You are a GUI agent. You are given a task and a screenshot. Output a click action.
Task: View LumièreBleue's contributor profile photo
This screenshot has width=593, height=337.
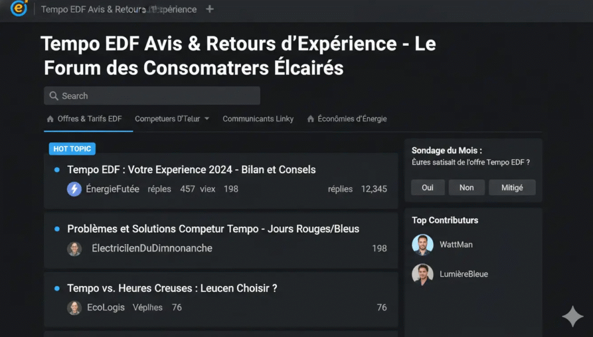click(x=423, y=274)
